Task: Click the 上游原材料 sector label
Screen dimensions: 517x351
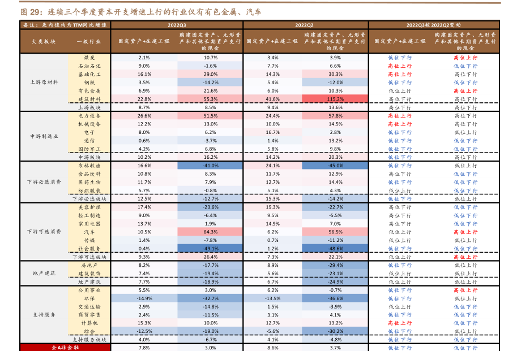Action: coord(44,82)
